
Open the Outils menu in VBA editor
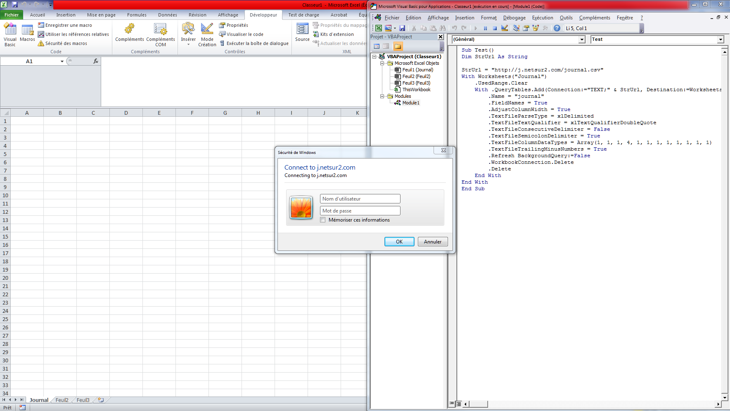pyautogui.click(x=566, y=18)
